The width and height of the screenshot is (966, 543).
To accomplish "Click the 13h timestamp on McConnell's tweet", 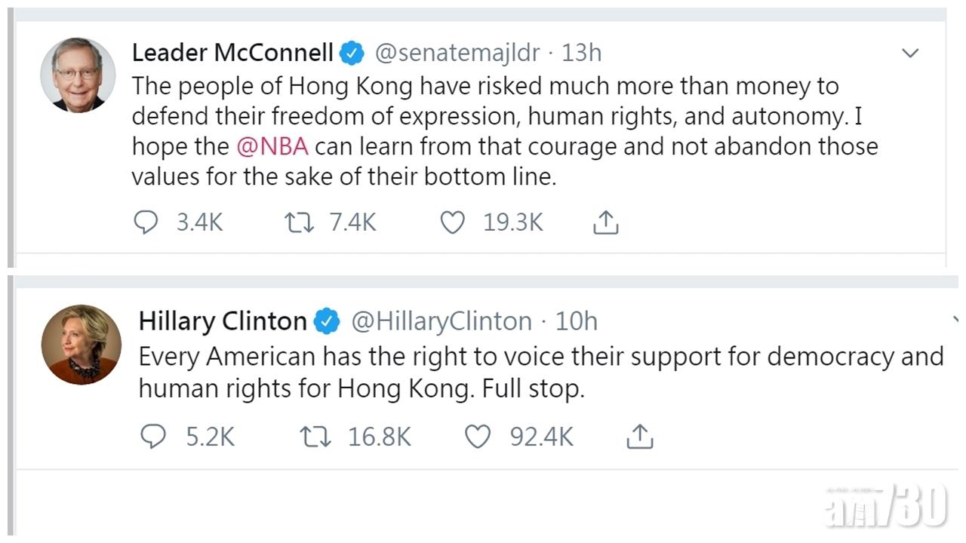I will (581, 53).
